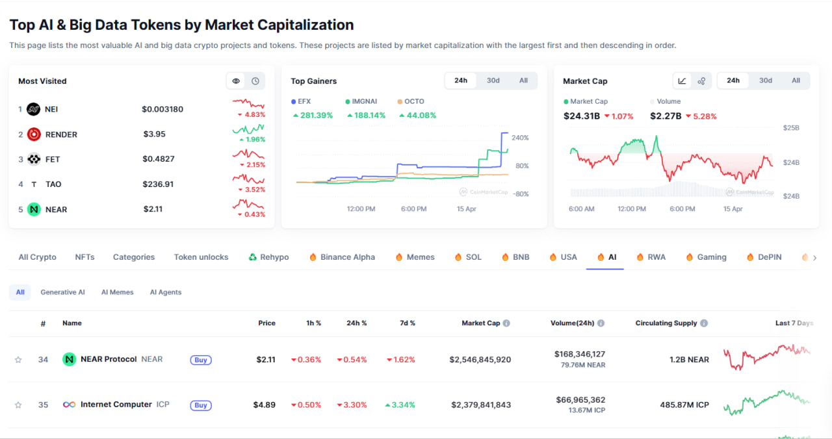This screenshot has width=832, height=439.
Task: Switch Market Cap card to bubble view icon
Action: click(701, 81)
